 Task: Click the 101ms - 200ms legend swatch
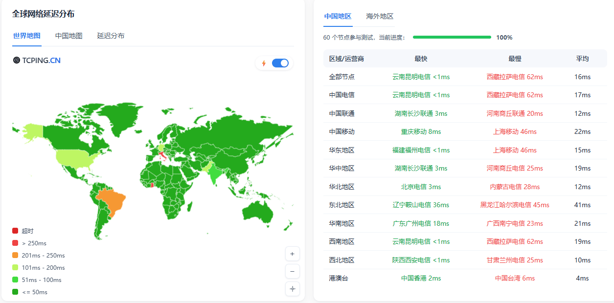pos(15,267)
